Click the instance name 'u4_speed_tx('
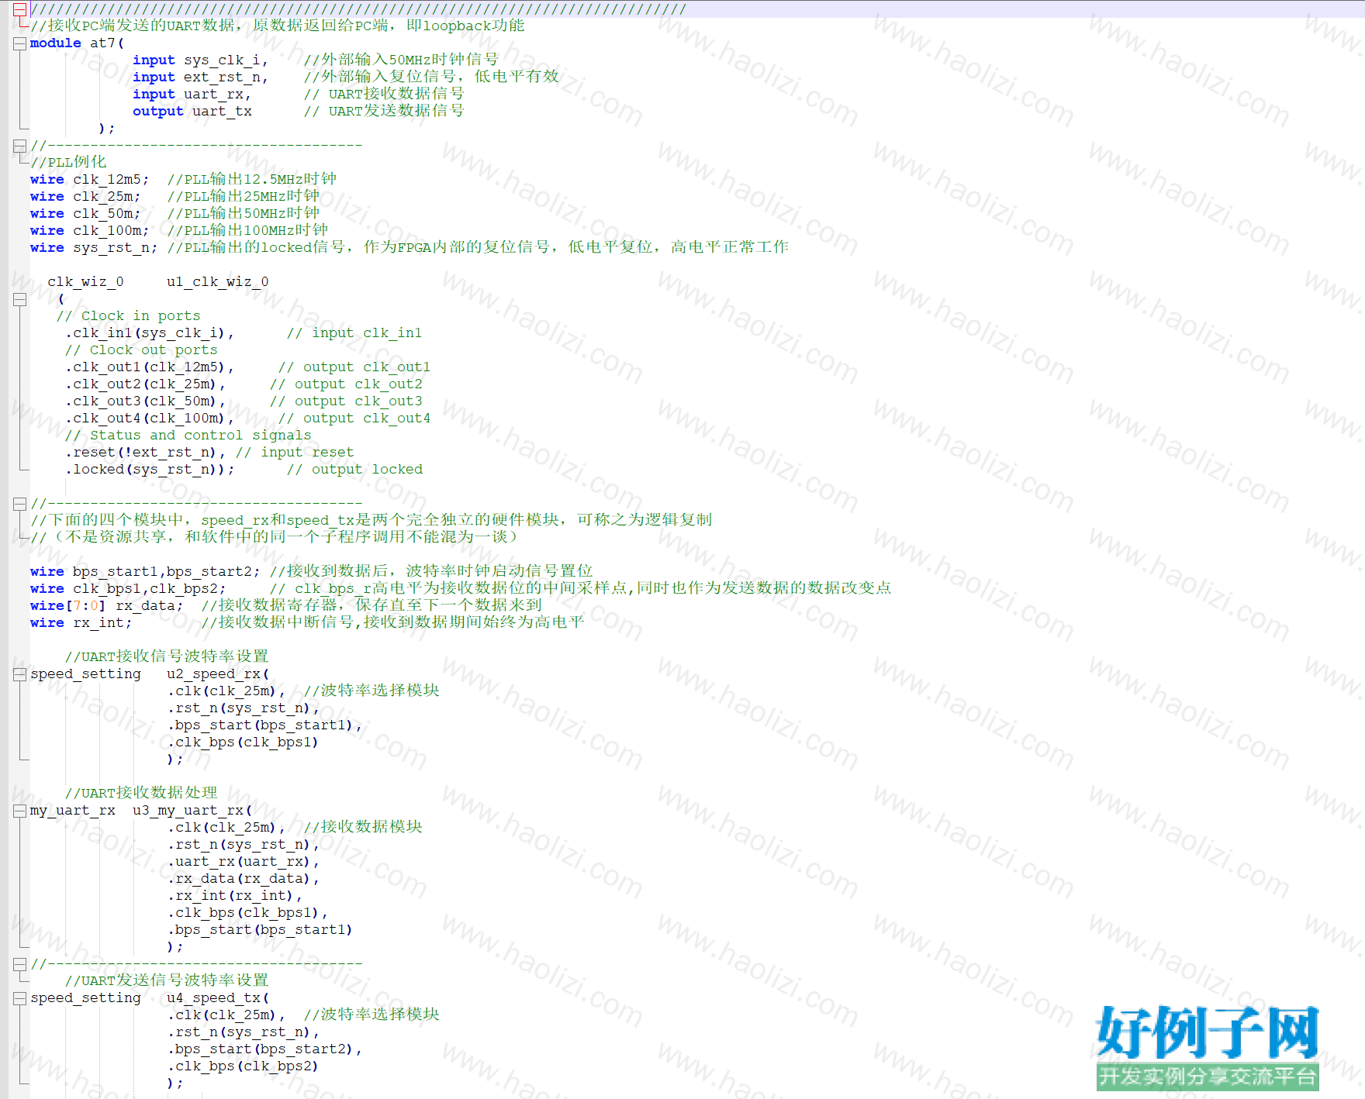 217,998
